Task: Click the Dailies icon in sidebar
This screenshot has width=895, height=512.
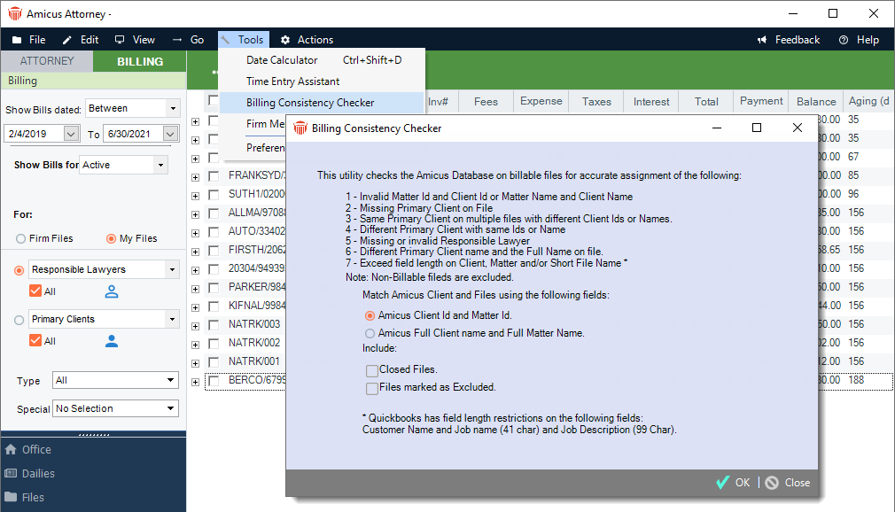Action: (x=11, y=473)
